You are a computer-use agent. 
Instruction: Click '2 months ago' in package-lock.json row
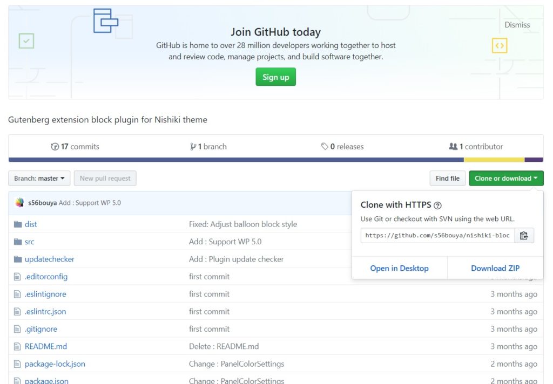[514, 364]
